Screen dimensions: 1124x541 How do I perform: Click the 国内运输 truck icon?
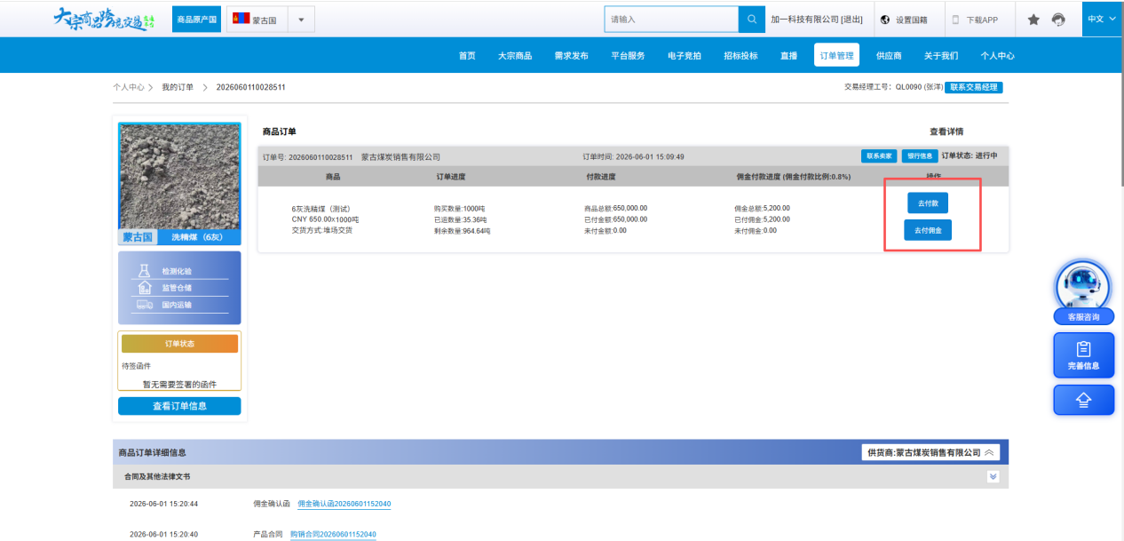(144, 305)
